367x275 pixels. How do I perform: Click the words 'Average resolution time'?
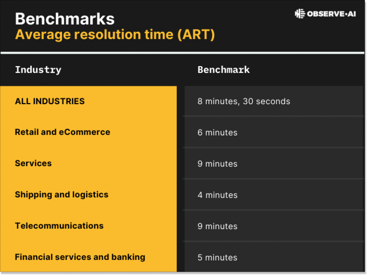[x=94, y=35]
